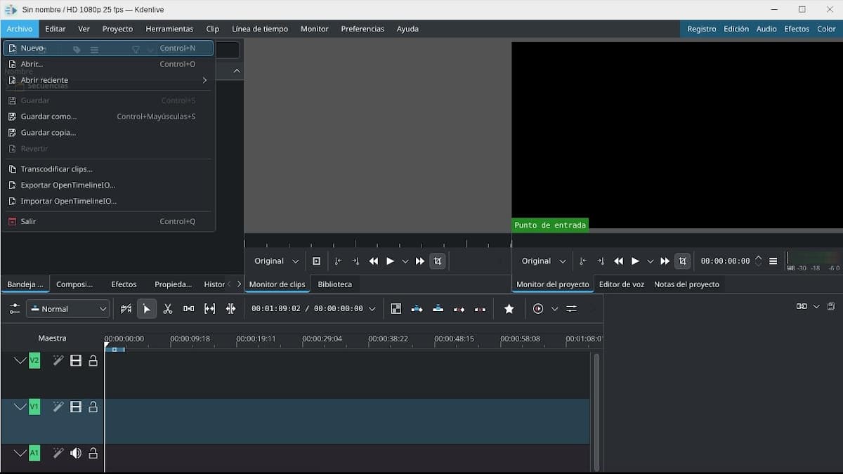Toggle effects wand on track V1

58,407
